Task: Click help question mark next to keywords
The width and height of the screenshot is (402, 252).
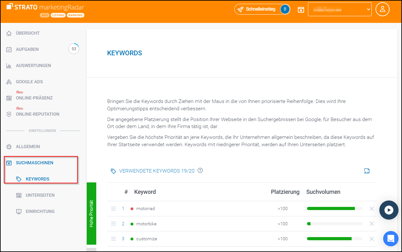Action: tap(200, 171)
